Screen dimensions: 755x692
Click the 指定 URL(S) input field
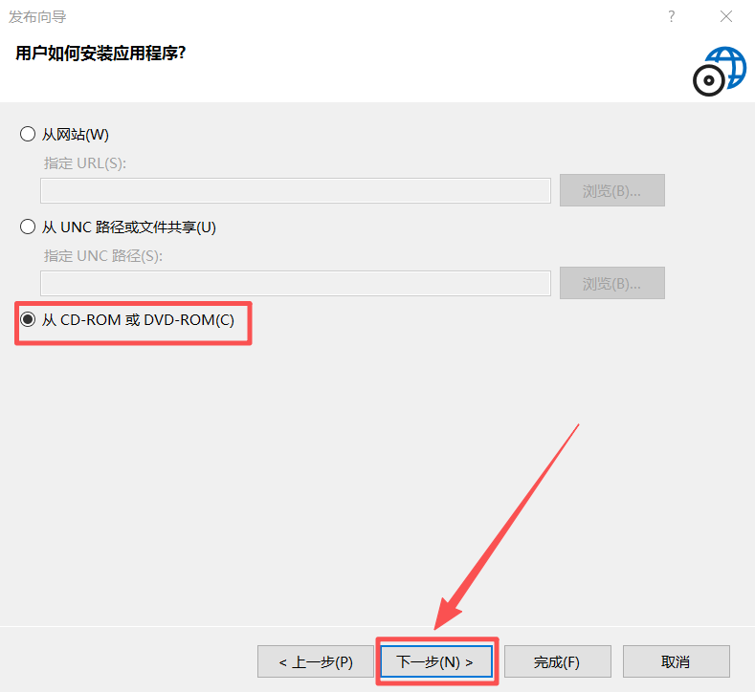(x=295, y=191)
